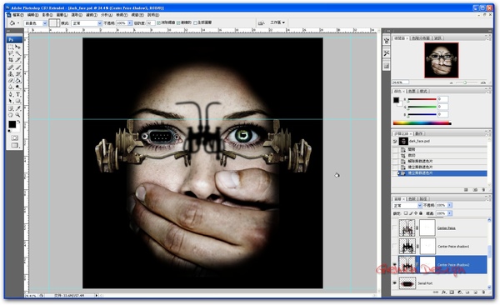The height and width of the screenshot is (305, 500).
Task: Open the opacity slider arrow in options bar
Action: point(130,23)
